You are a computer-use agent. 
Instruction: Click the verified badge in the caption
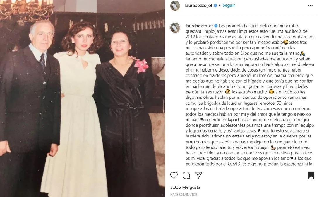click(x=216, y=26)
